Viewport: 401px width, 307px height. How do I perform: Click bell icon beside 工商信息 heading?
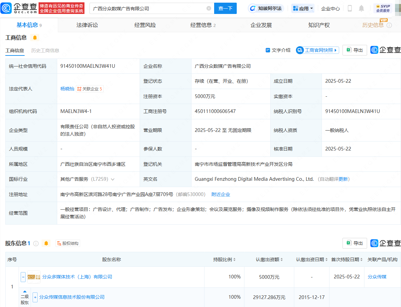[35, 38]
